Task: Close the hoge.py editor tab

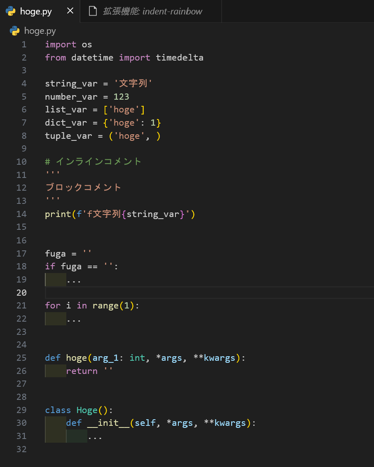Action: (x=69, y=11)
